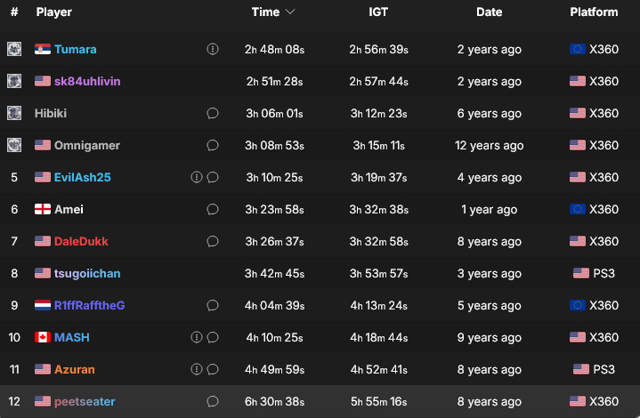The width and height of the screenshot is (640, 418).
Task: Open the comment bubble on Hibiki's run
Action: coord(212,113)
